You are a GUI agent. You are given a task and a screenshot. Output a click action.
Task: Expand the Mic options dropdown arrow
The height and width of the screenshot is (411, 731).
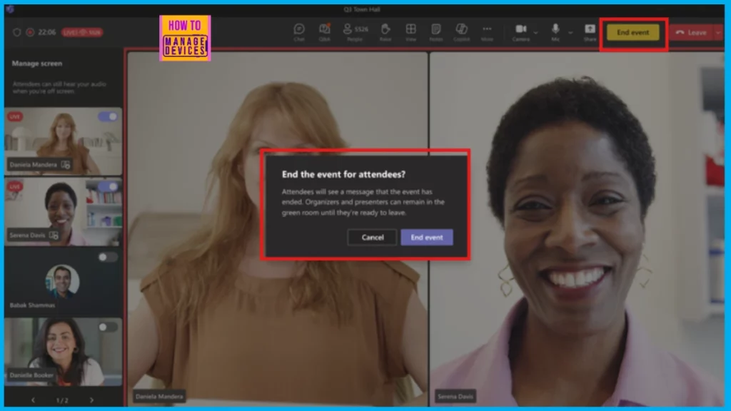(x=570, y=33)
